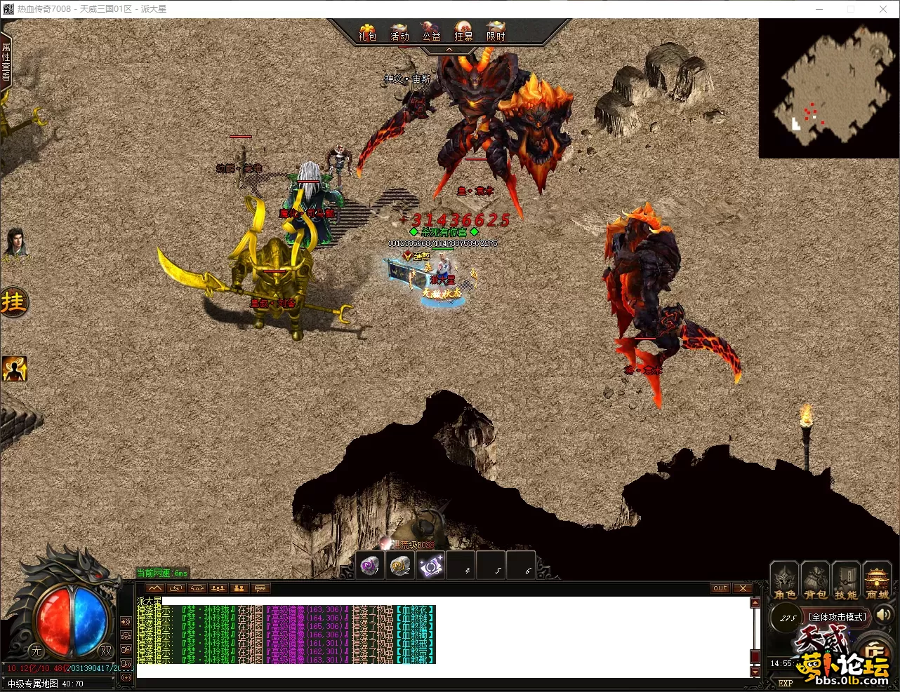900x692 pixels.
Task: Open the 公益 charity icon
Action: click(x=431, y=32)
